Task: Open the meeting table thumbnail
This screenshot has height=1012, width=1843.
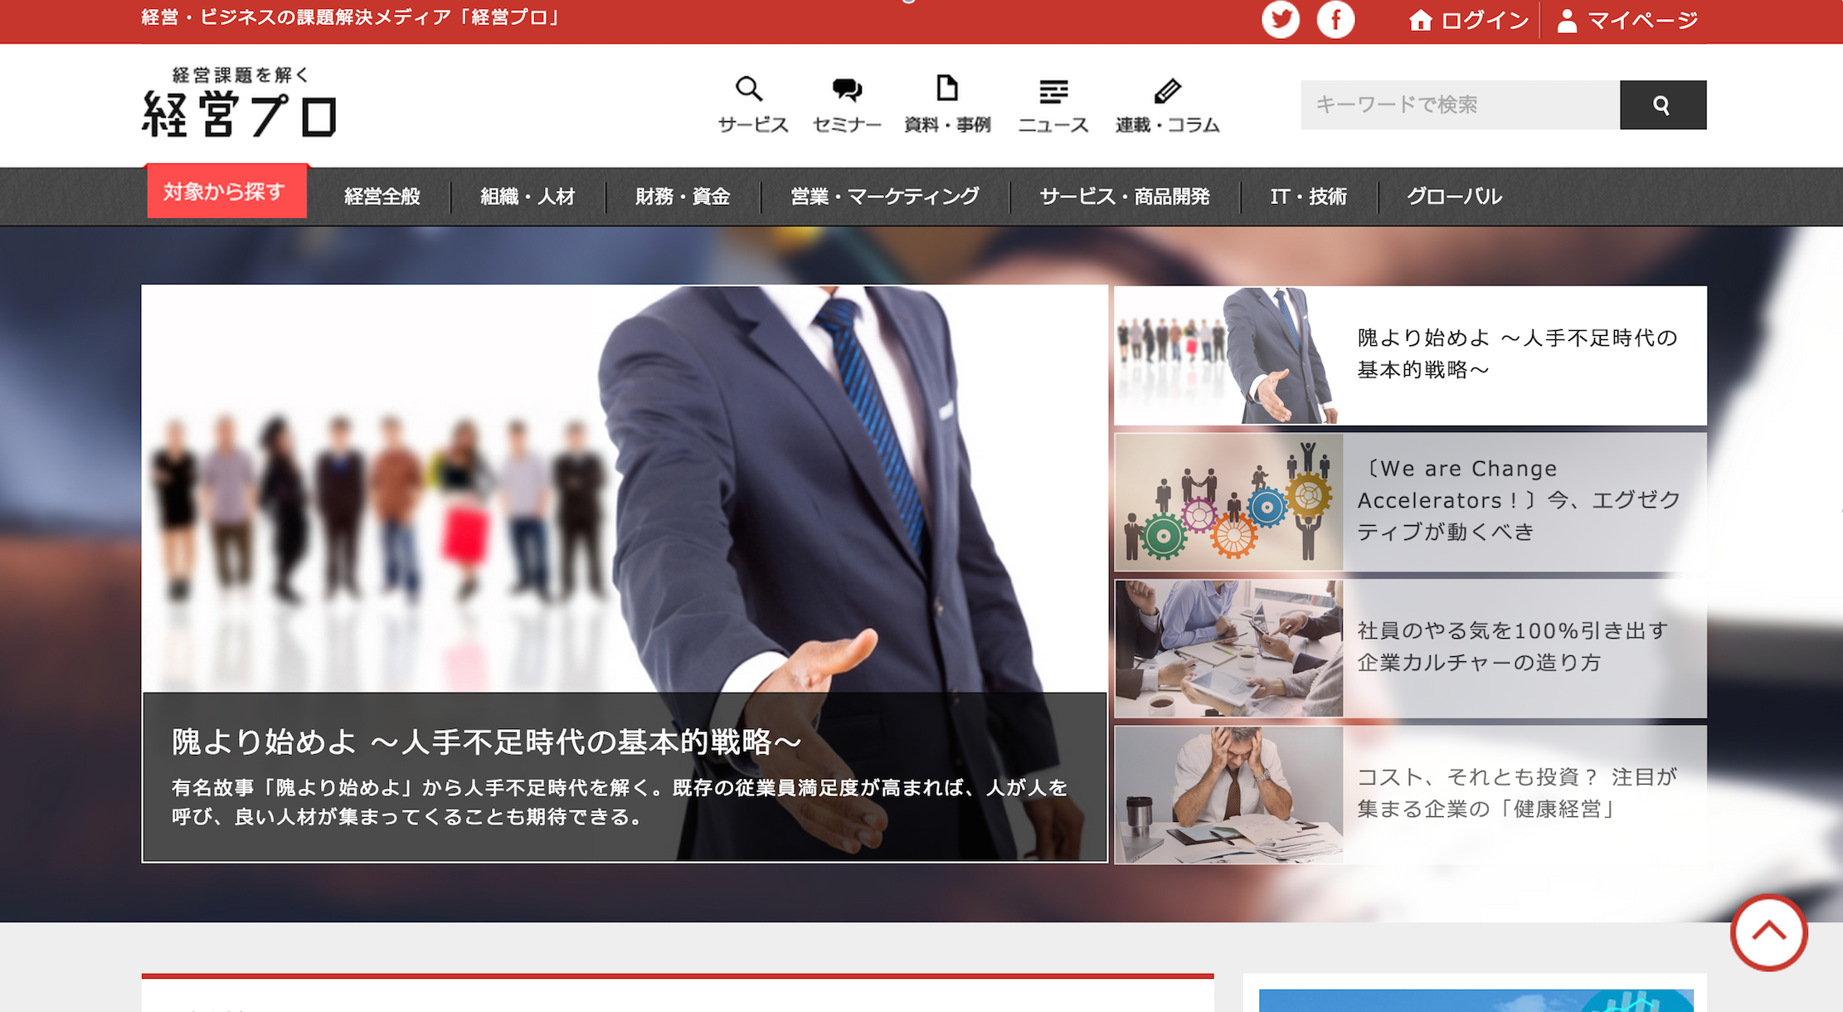Action: (x=1228, y=649)
